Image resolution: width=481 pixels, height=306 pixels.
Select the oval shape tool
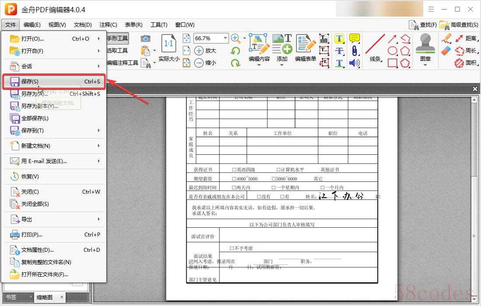393,51
